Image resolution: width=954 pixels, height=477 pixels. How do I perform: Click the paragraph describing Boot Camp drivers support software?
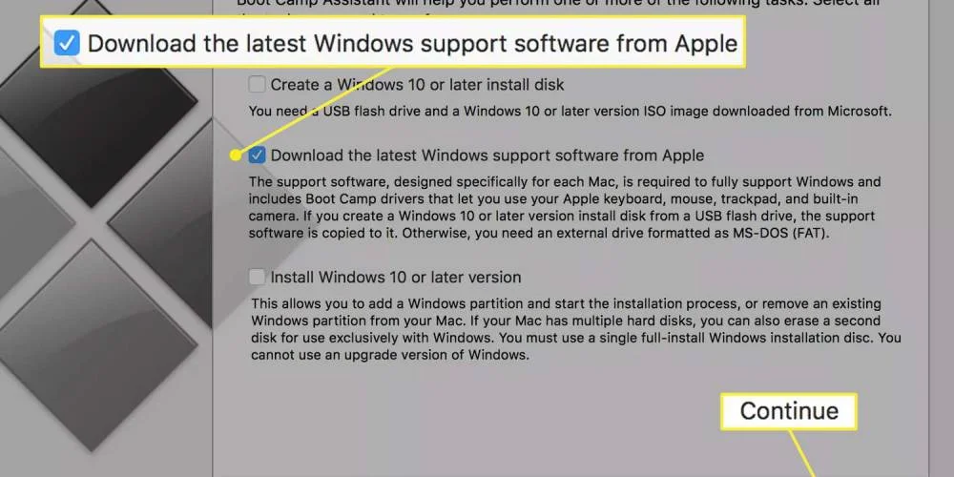coord(565,207)
